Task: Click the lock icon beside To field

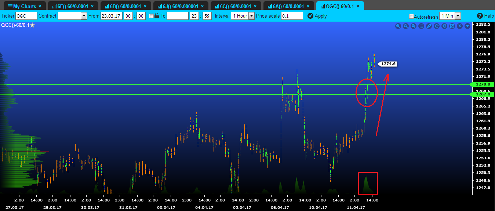Action: tap(157, 16)
